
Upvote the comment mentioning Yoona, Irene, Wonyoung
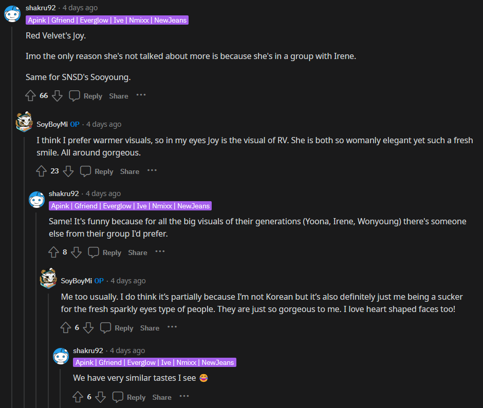click(53, 252)
